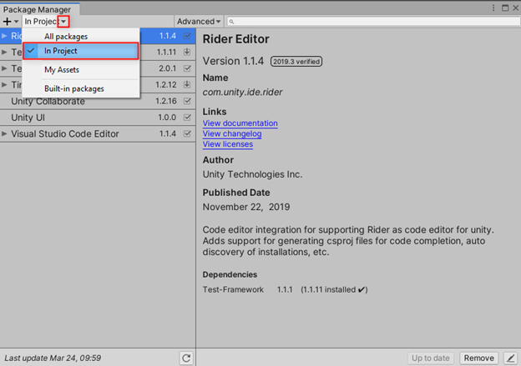Expand the package row with version 1.2.12

pos(4,84)
